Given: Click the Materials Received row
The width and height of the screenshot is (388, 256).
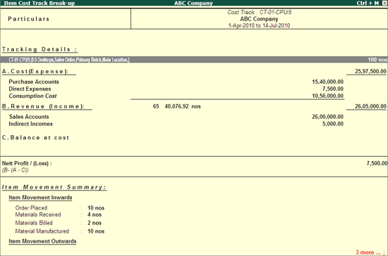Looking at the screenshot, I should (x=58, y=215).
